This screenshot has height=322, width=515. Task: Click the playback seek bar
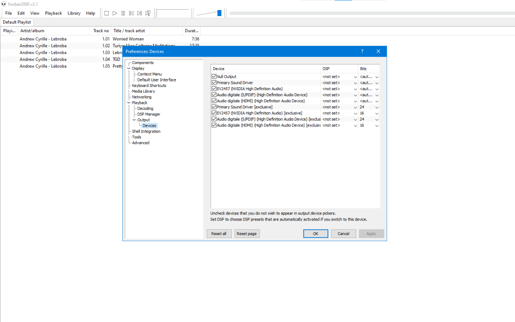coord(371,13)
